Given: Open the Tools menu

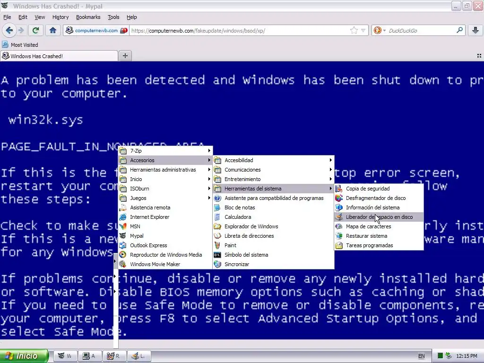Looking at the screenshot, I should 113,17.
